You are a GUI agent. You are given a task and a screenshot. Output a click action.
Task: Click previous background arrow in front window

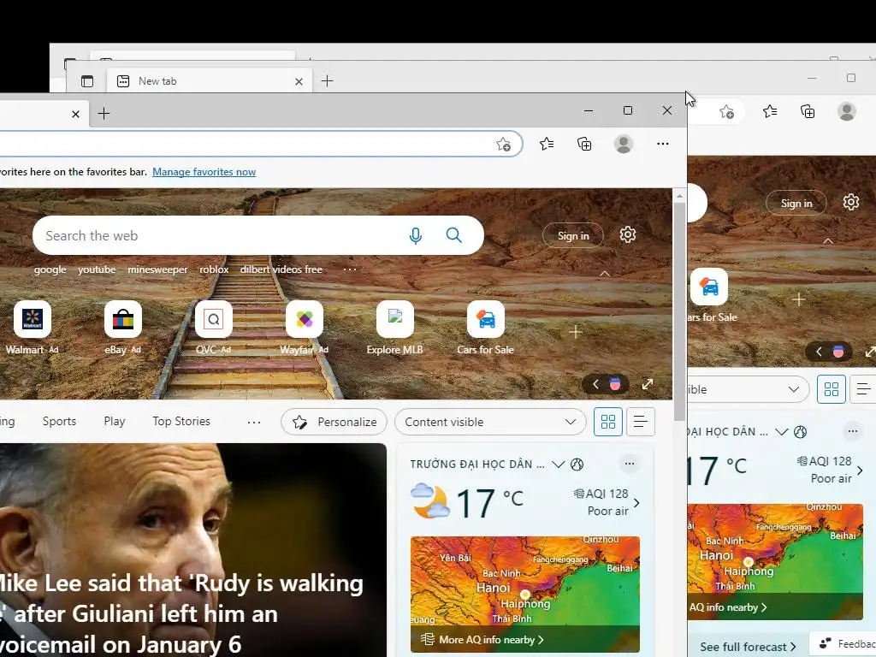(x=595, y=384)
